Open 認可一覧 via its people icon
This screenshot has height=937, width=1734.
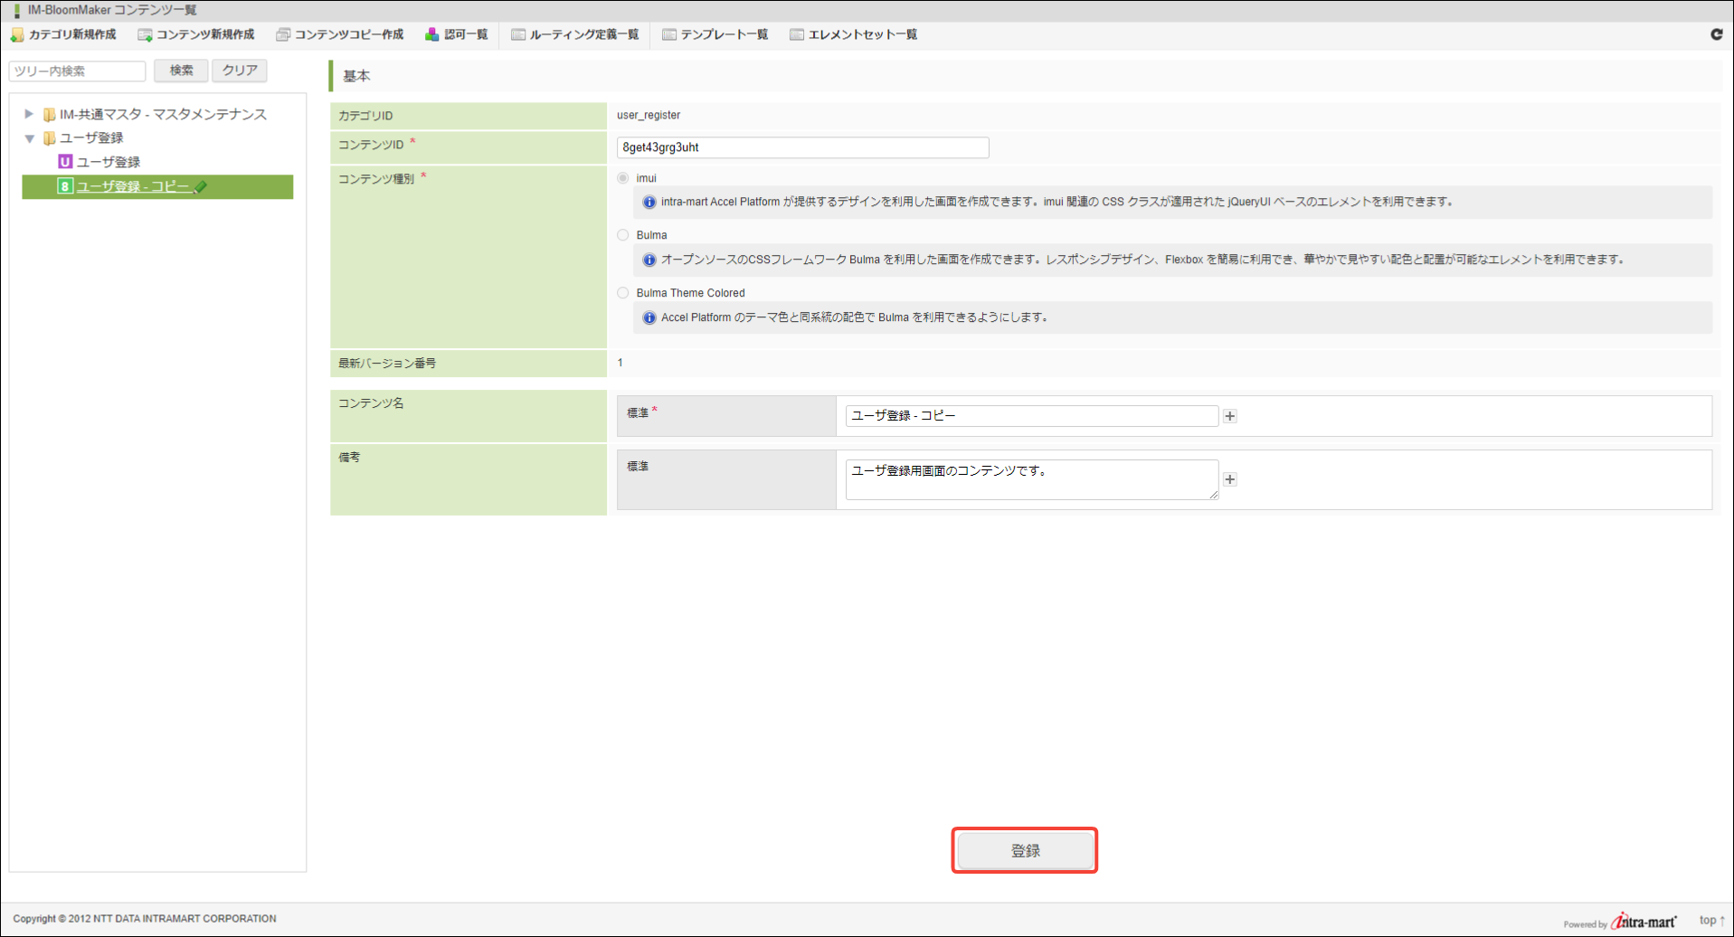432,35
